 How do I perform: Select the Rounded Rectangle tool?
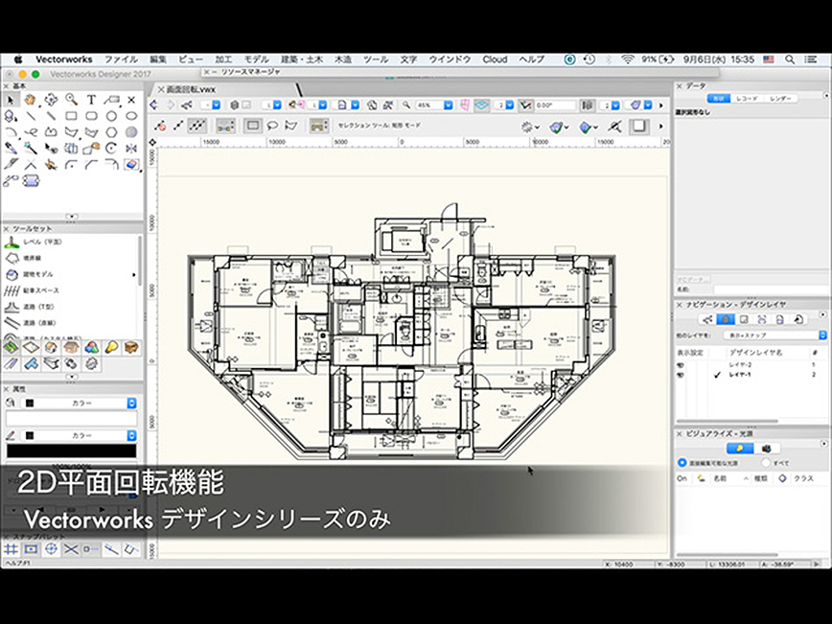tap(91, 116)
